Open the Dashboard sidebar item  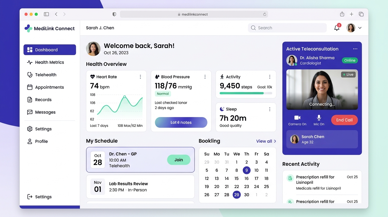[50, 50]
